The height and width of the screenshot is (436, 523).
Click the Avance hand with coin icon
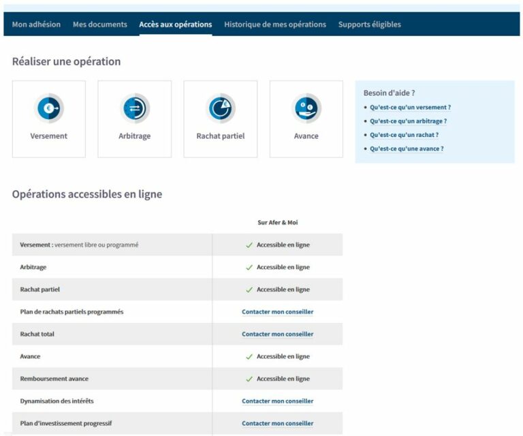[306, 108]
